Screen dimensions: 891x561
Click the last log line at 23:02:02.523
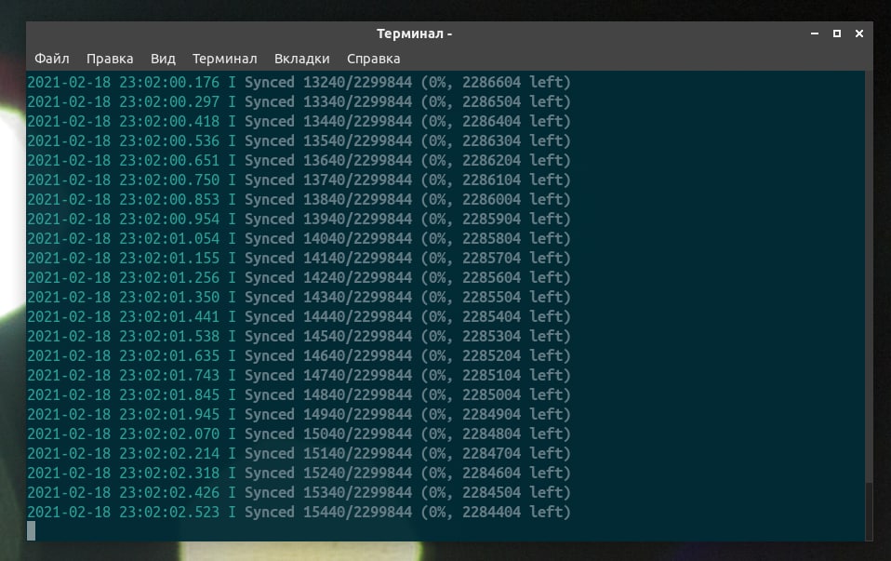[x=299, y=512]
